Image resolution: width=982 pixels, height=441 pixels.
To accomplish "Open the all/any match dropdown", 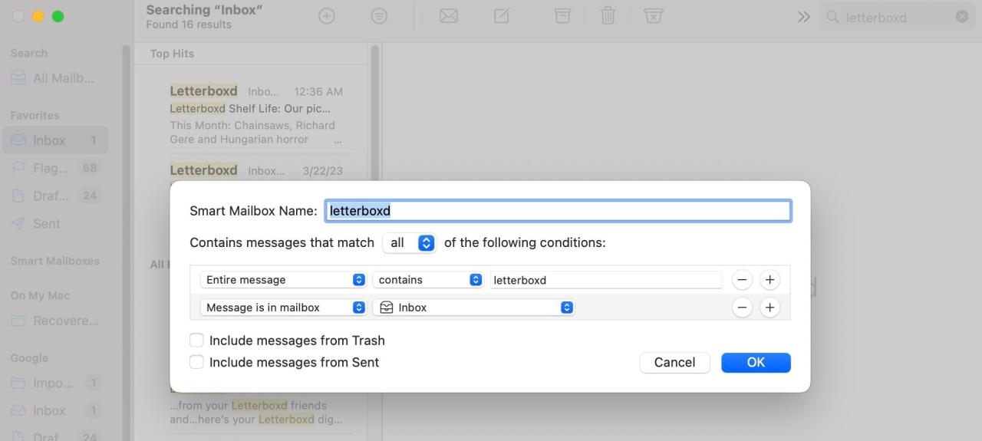I will click(409, 242).
